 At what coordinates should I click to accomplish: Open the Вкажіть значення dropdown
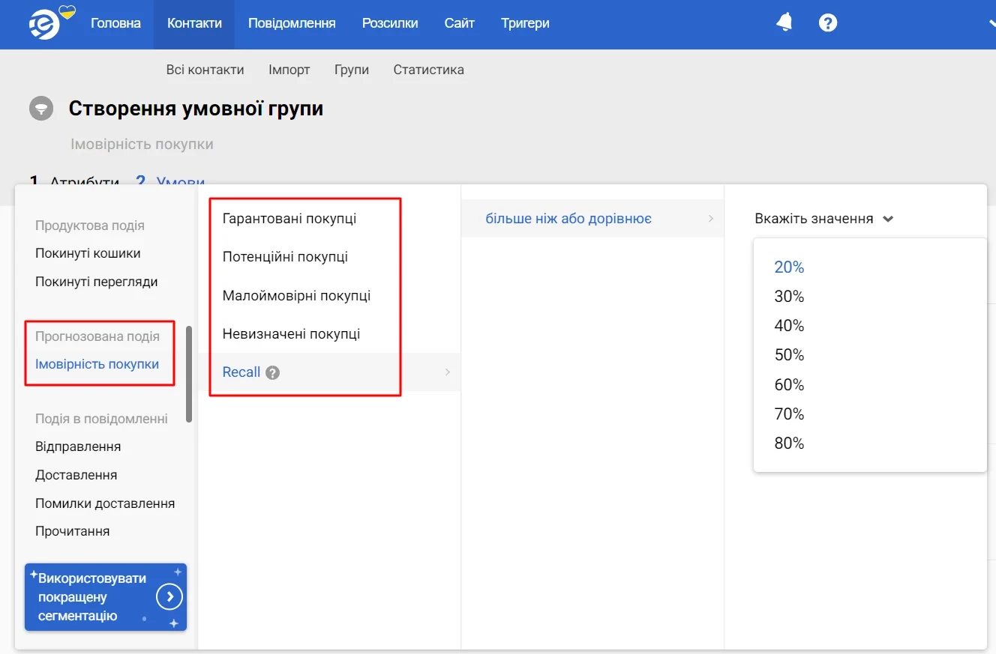point(824,219)
